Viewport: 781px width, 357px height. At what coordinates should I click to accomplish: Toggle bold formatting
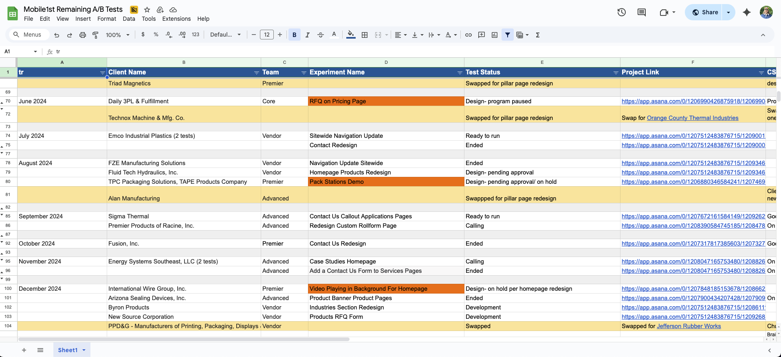(x=295, y=35)
